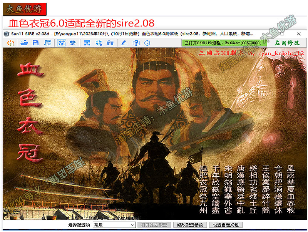Screen dimensions: 308x232
Task: Open a configuration file via folder icon
Action: click(x=24, y=43)
